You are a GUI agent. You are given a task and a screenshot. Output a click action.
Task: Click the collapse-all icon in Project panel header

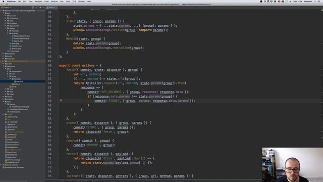[x=36, y=8]
